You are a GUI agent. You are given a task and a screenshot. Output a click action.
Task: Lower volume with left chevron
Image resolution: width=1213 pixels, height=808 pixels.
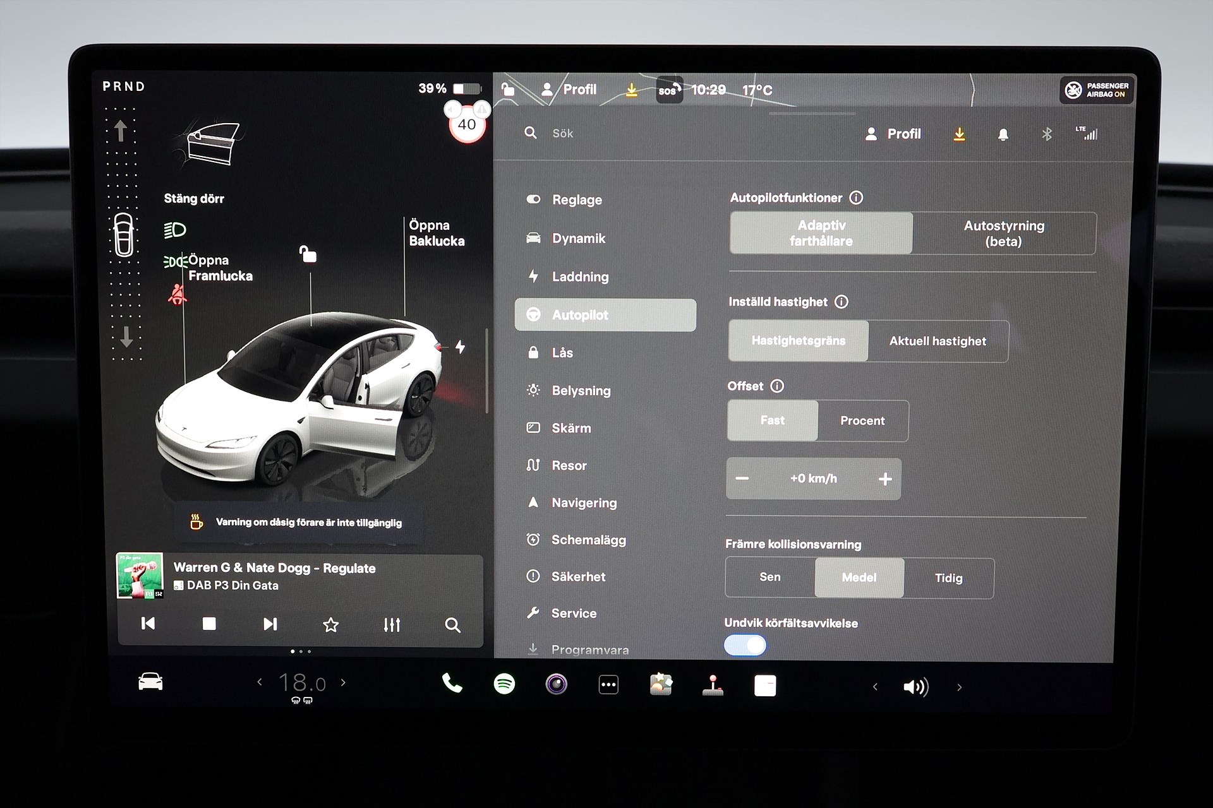pyautogui.click(x=875, y=687)
